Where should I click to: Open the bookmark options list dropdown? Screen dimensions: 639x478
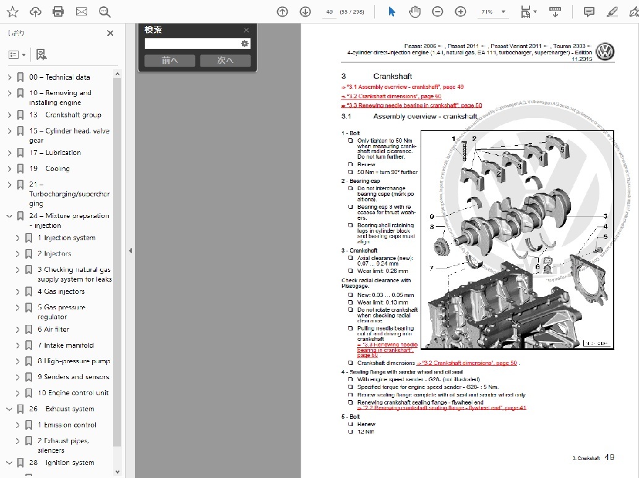click(17, 54)
